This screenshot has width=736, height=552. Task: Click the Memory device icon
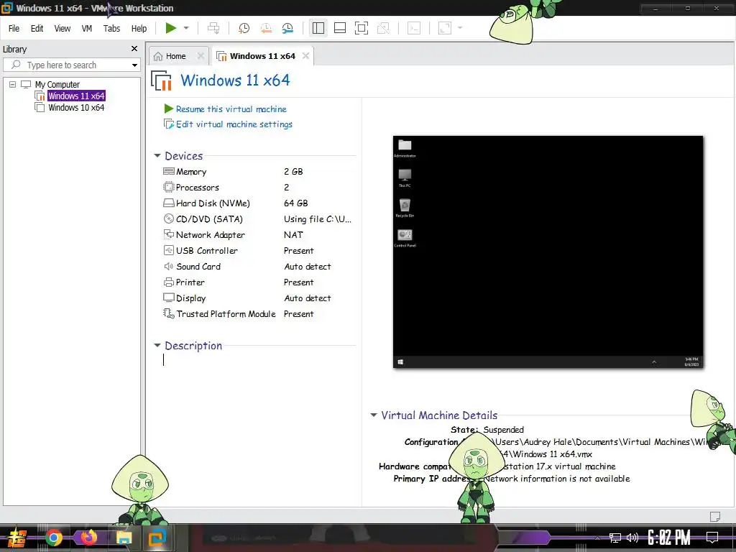(168, 171)
